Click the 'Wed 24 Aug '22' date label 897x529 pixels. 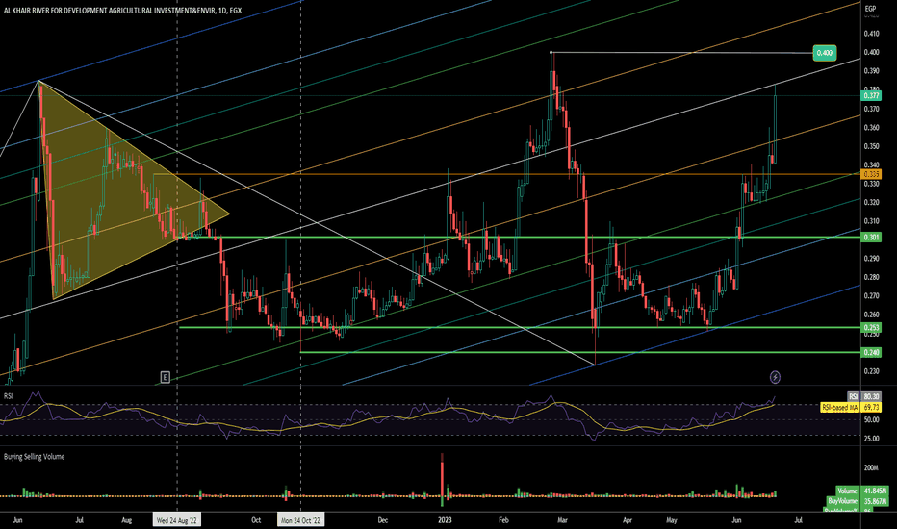tap(177, 520)
